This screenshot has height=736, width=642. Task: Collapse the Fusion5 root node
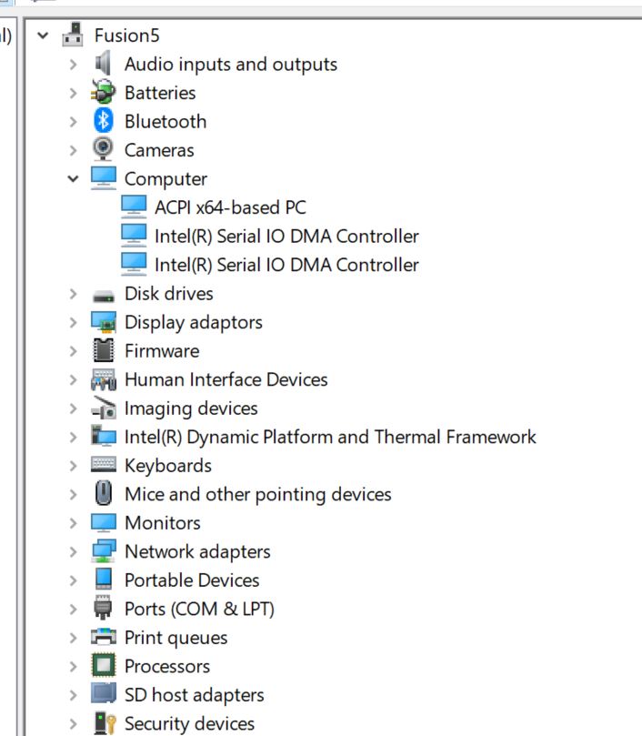[42, 36]
